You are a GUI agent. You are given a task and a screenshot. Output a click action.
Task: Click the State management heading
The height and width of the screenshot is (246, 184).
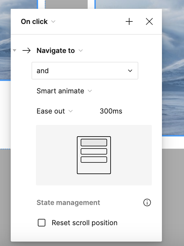[x=68, y=202]
